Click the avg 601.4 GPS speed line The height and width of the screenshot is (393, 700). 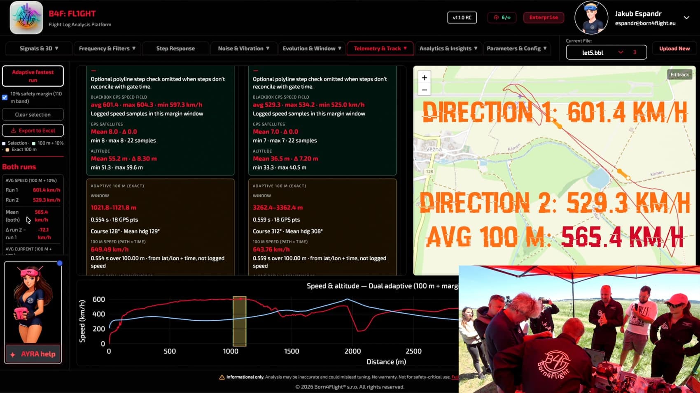pyautogui.click(x=147, y=105)
